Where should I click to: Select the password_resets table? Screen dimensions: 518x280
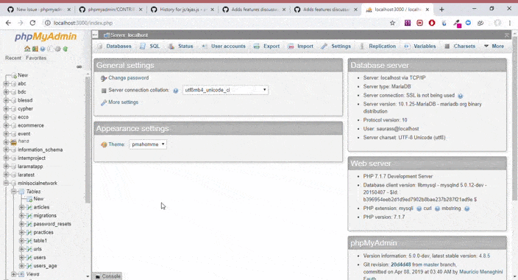[x=52, y=224]
